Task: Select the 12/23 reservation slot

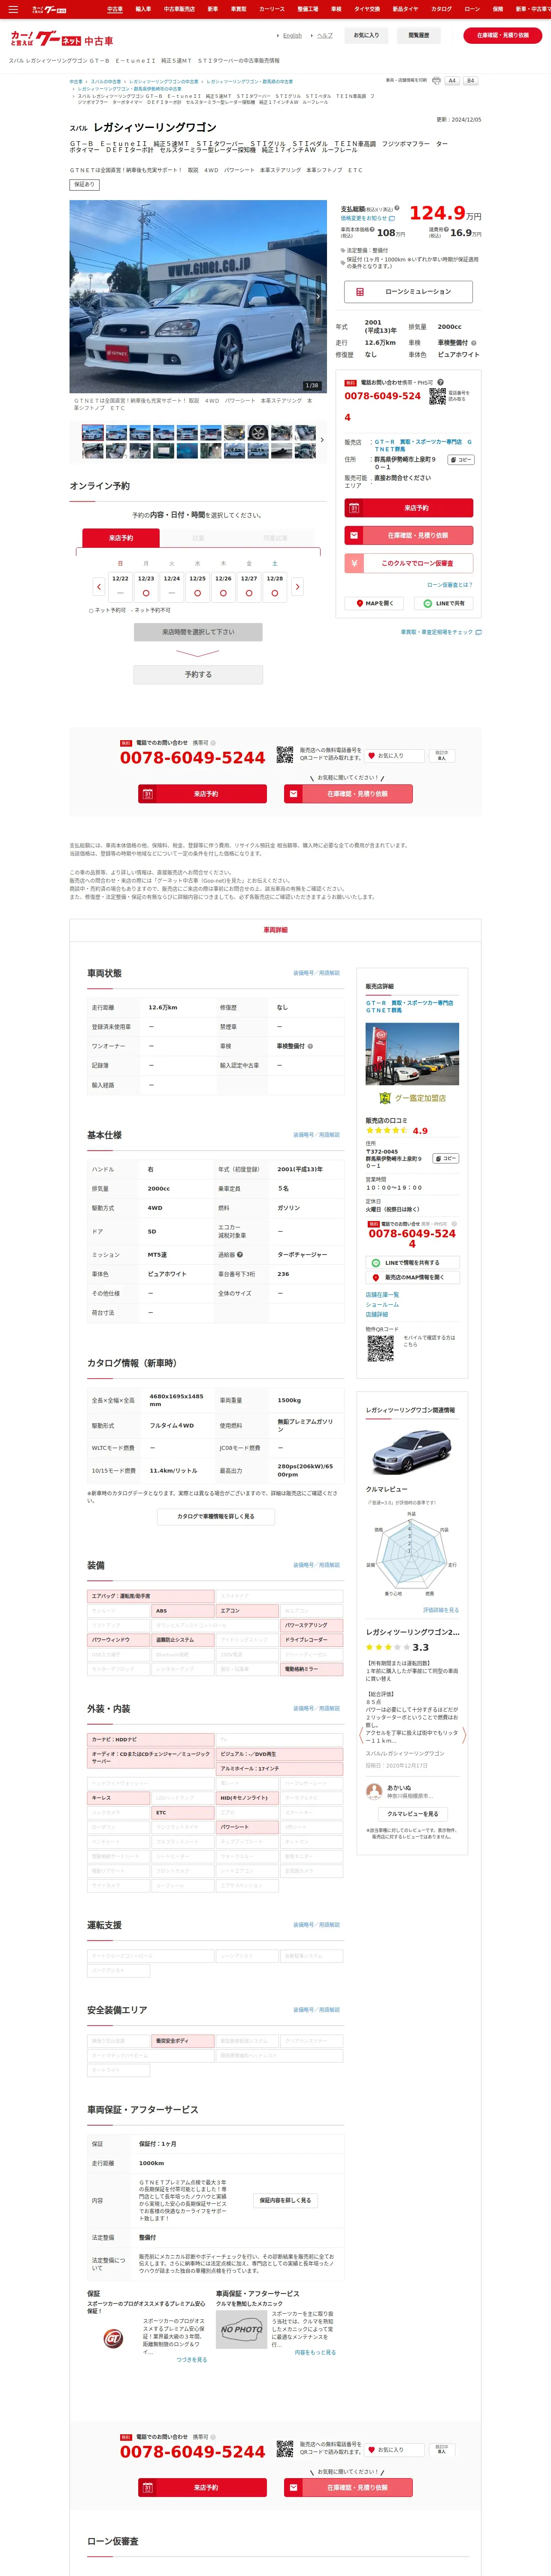Action: point(146,586)
